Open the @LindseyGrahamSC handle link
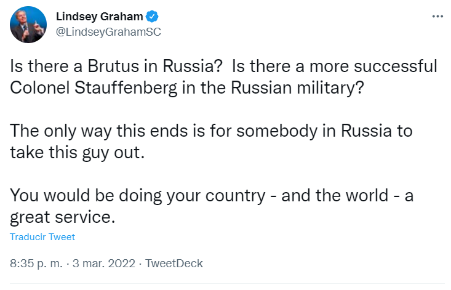The height and width of the screenshot is (290, 451). [108, 32]
